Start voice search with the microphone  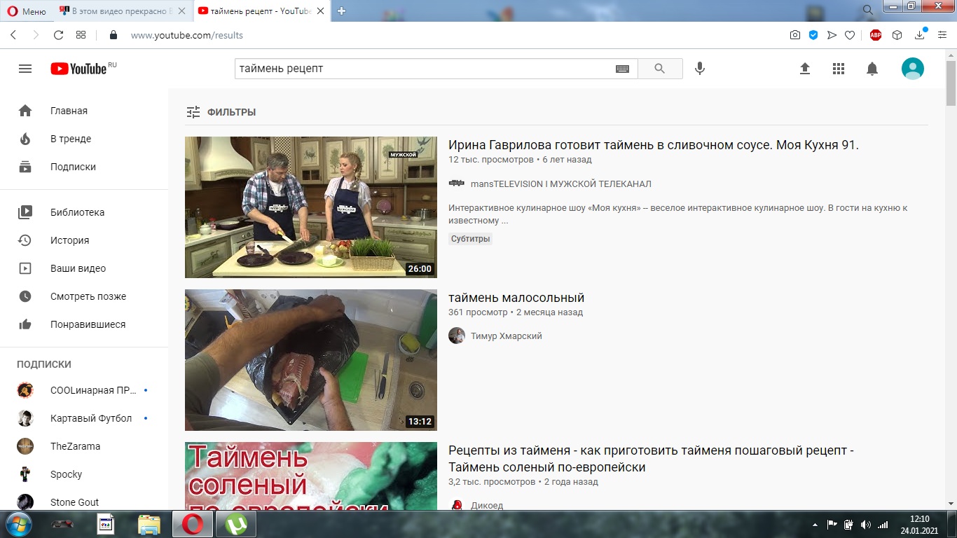click(699, 69)
